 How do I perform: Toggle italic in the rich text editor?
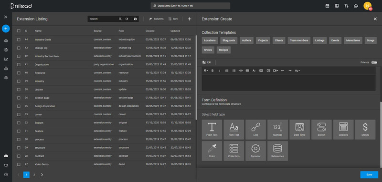pos(220,71)
